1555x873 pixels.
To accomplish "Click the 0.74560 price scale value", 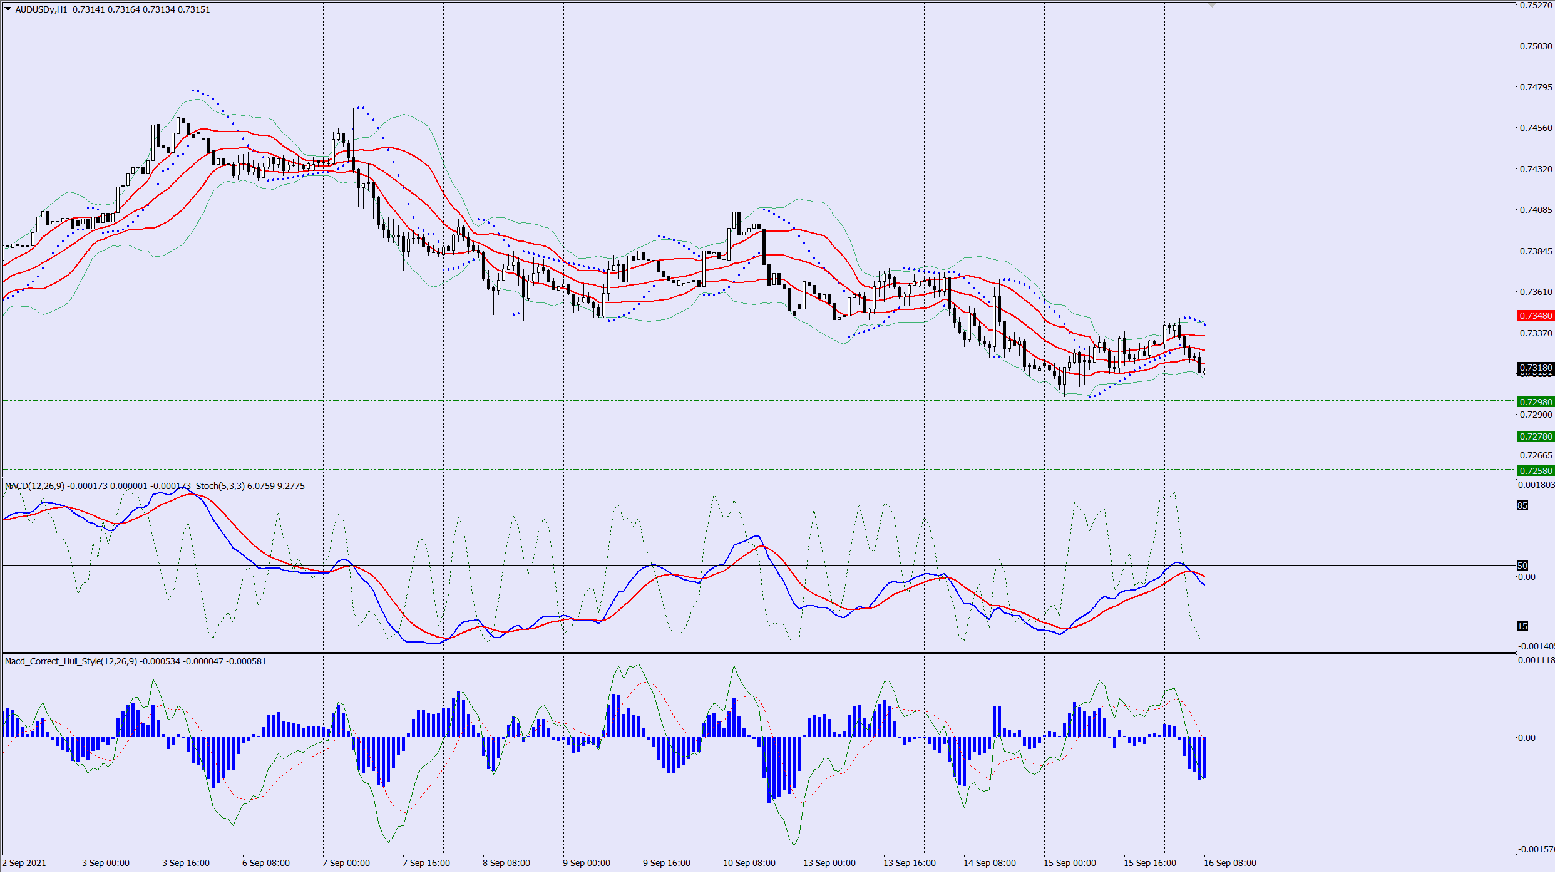I will tap(1536, 128).
